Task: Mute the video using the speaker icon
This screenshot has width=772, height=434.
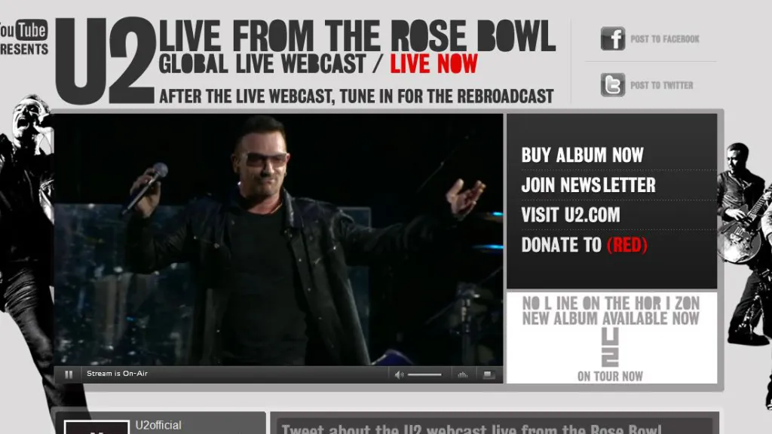Action: pos(399,375)
